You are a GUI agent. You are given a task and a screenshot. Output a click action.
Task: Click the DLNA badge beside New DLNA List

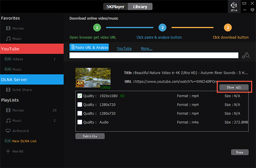coord(8,141)
